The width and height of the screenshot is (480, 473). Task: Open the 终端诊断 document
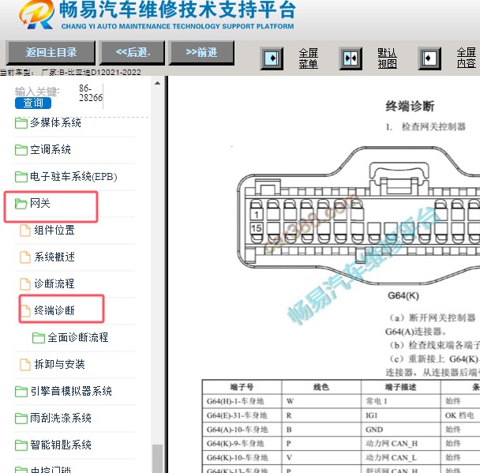click(x=47, y=310)
